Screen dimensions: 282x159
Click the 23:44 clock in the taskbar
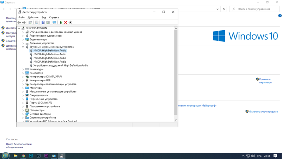pyautogui.click(x=267, y=156)
